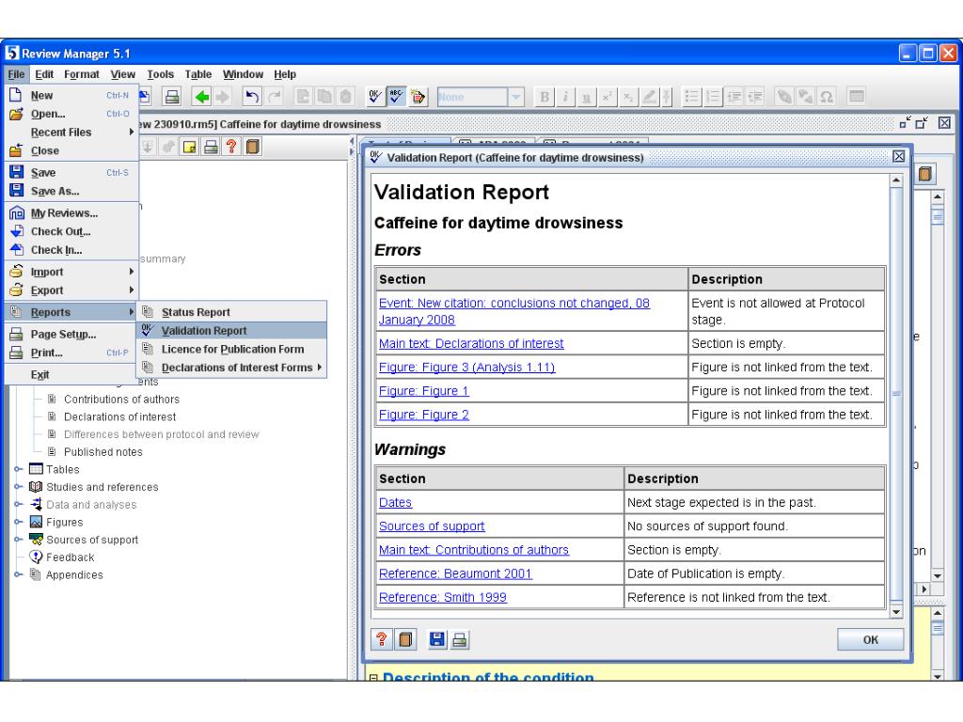Click the Omega special character icon
Image resolution: width=963 pixels, height=722 pixels.
point(827,97)
